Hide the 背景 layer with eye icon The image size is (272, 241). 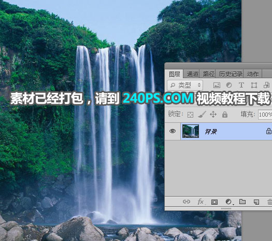pyautogui.click(x=172, y=131)
